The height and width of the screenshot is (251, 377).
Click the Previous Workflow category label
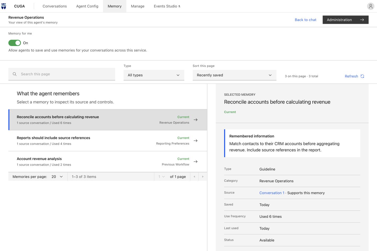175,164
